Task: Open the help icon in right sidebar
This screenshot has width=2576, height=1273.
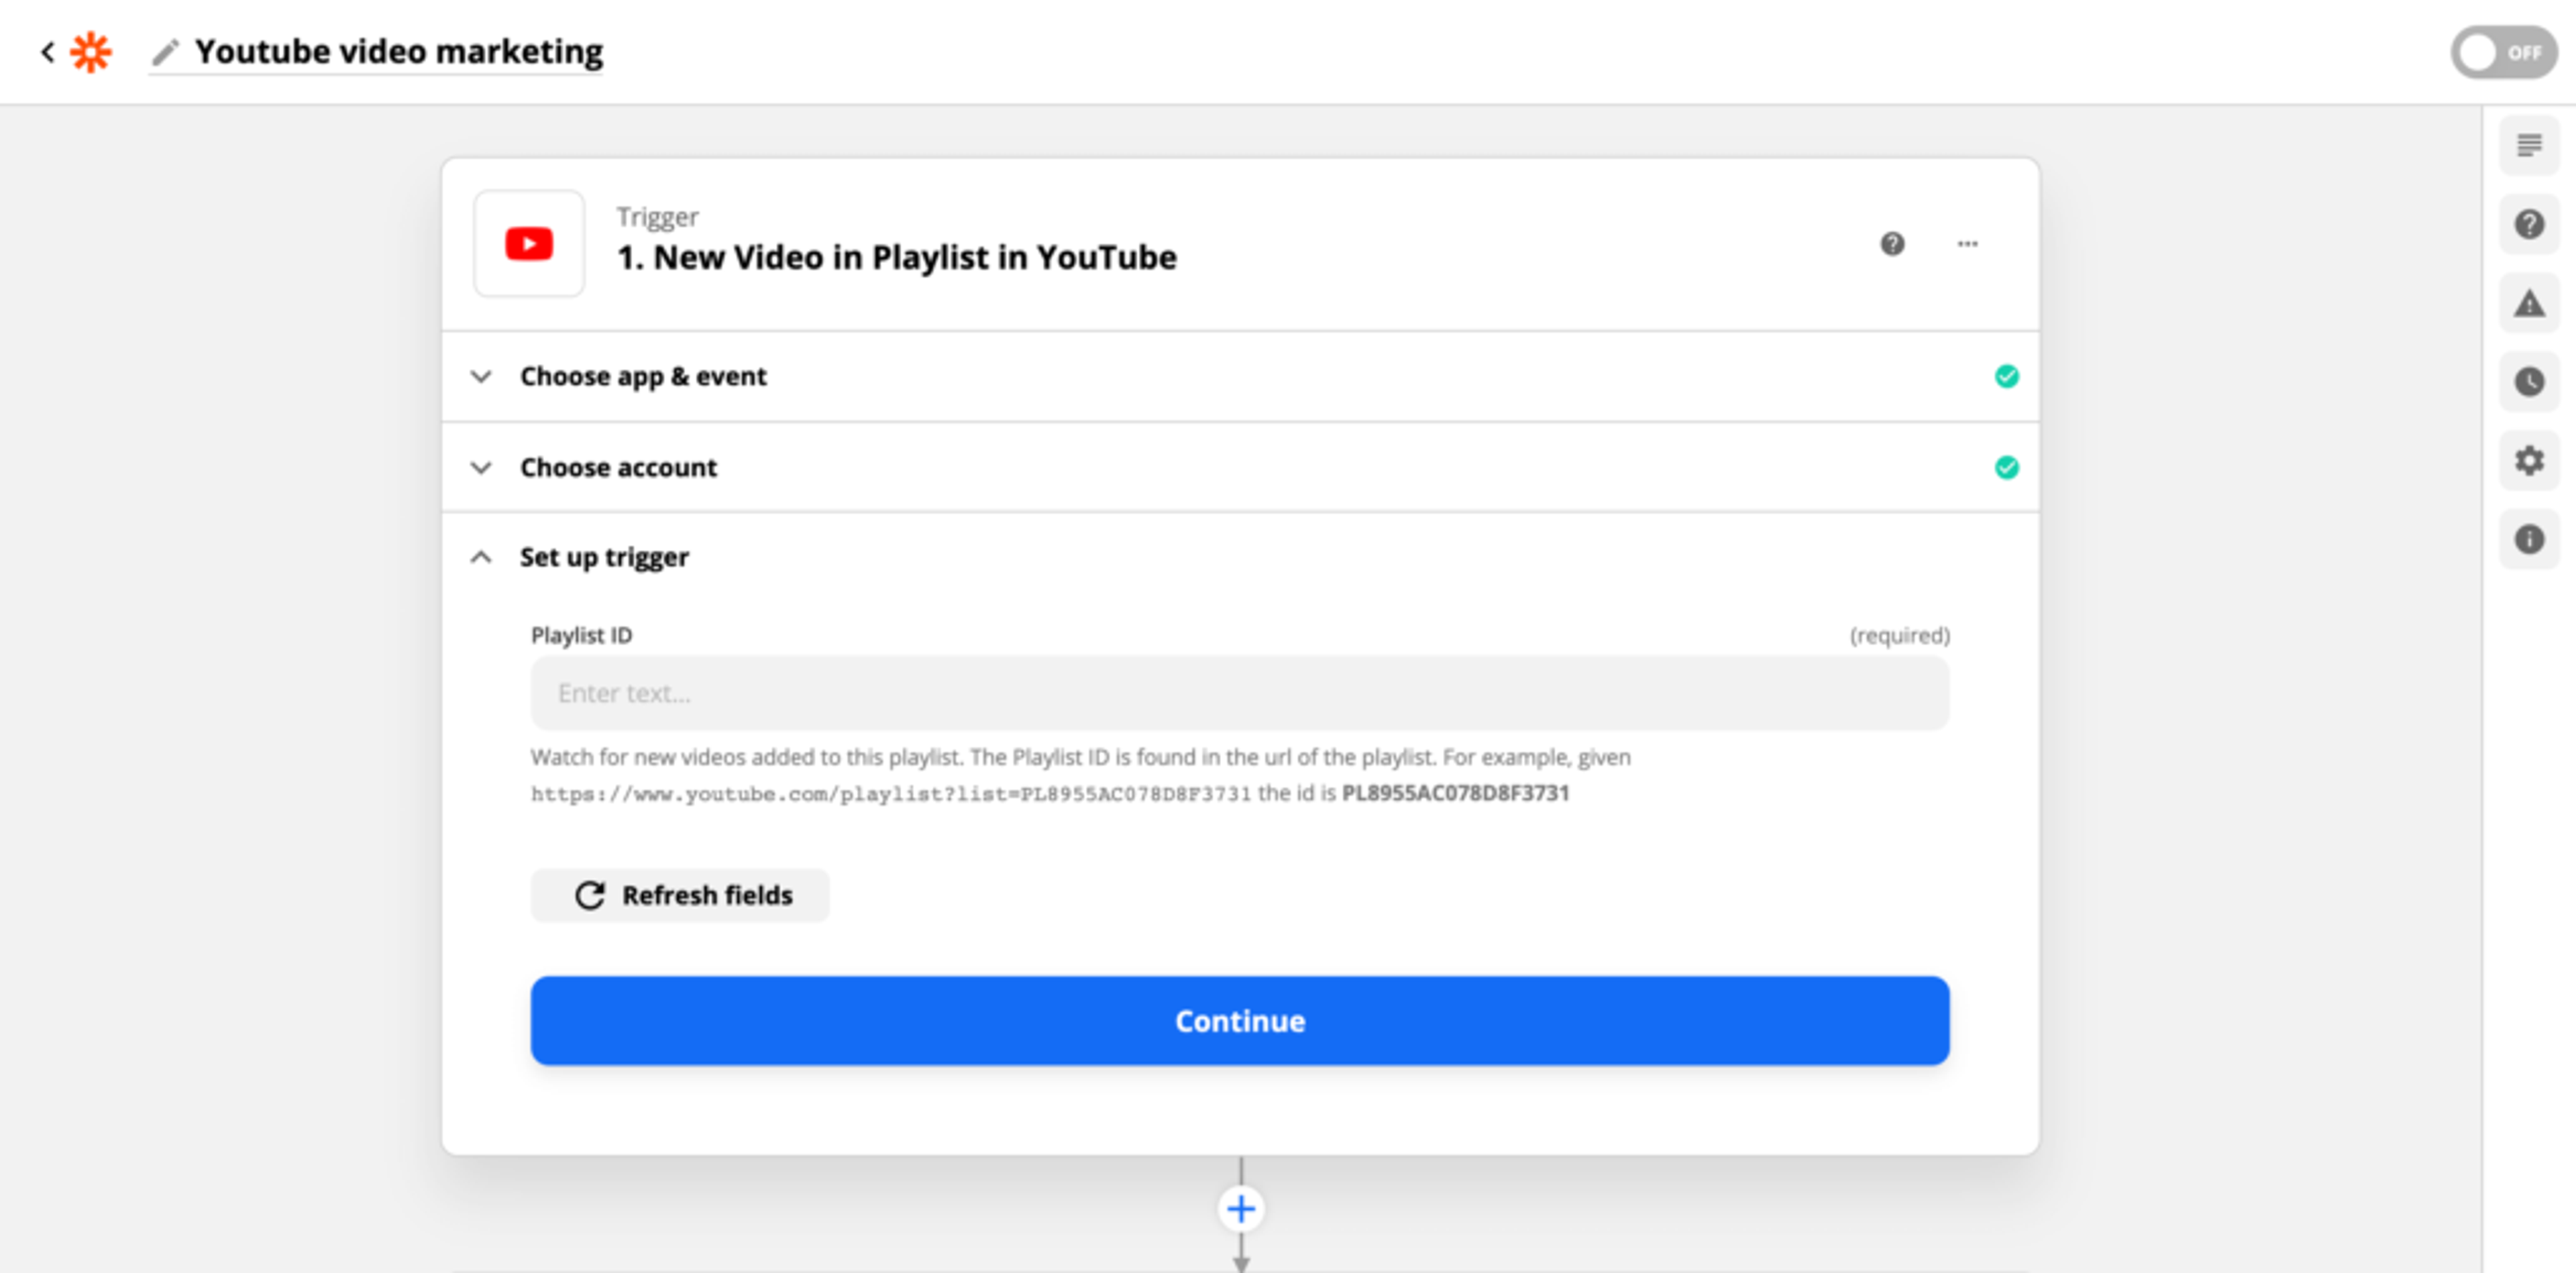Action: coord(2529,224)
